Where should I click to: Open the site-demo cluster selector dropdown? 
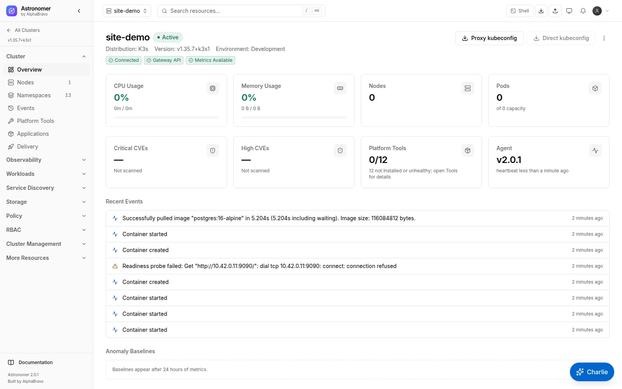(127, 11)
